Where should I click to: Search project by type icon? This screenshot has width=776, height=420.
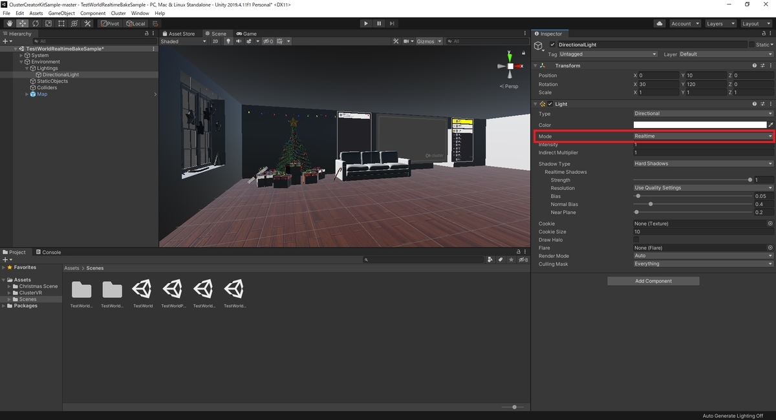pos(491,260)
